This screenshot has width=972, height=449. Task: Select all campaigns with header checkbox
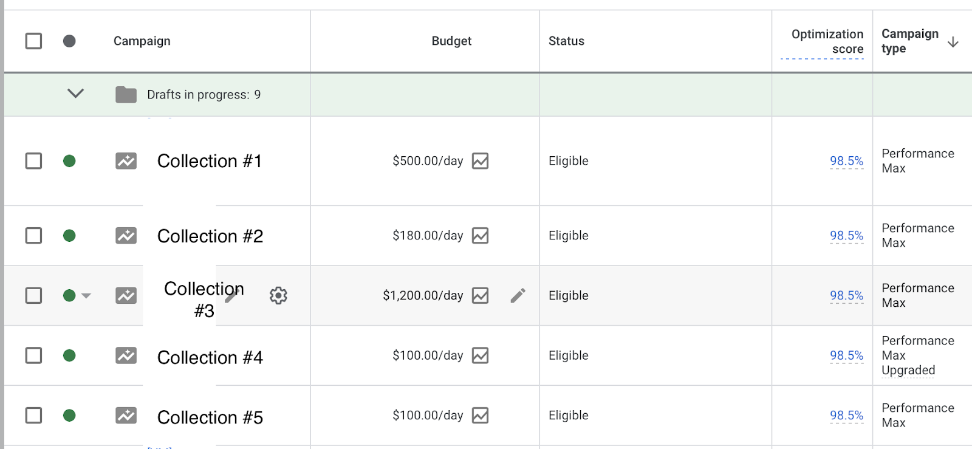click(34, 41)
